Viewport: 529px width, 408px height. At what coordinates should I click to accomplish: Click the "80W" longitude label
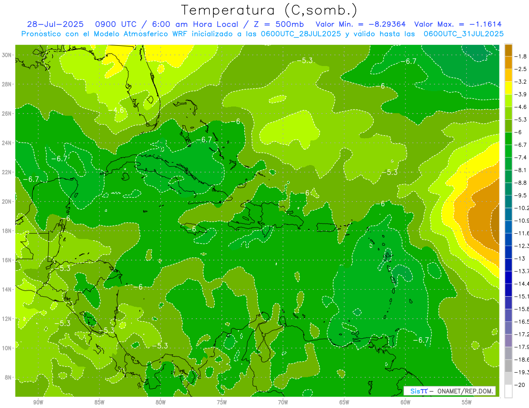(x=160, y=402)
